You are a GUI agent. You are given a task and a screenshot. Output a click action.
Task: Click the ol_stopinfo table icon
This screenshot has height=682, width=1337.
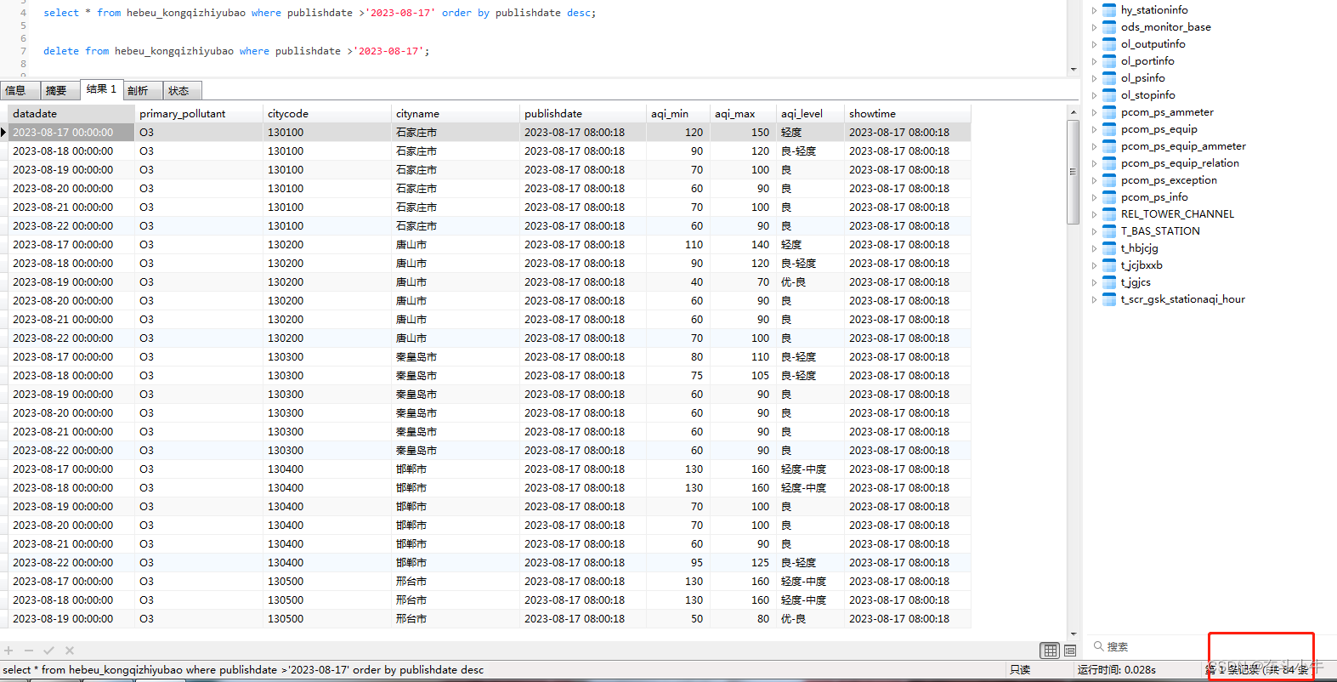pyautogui.click(x=1109, y=95)
